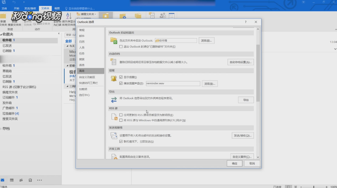The width and height of the screenshot is (337, 188).
Task: Click the undo arrow in title bar
Action: point(14,2)
